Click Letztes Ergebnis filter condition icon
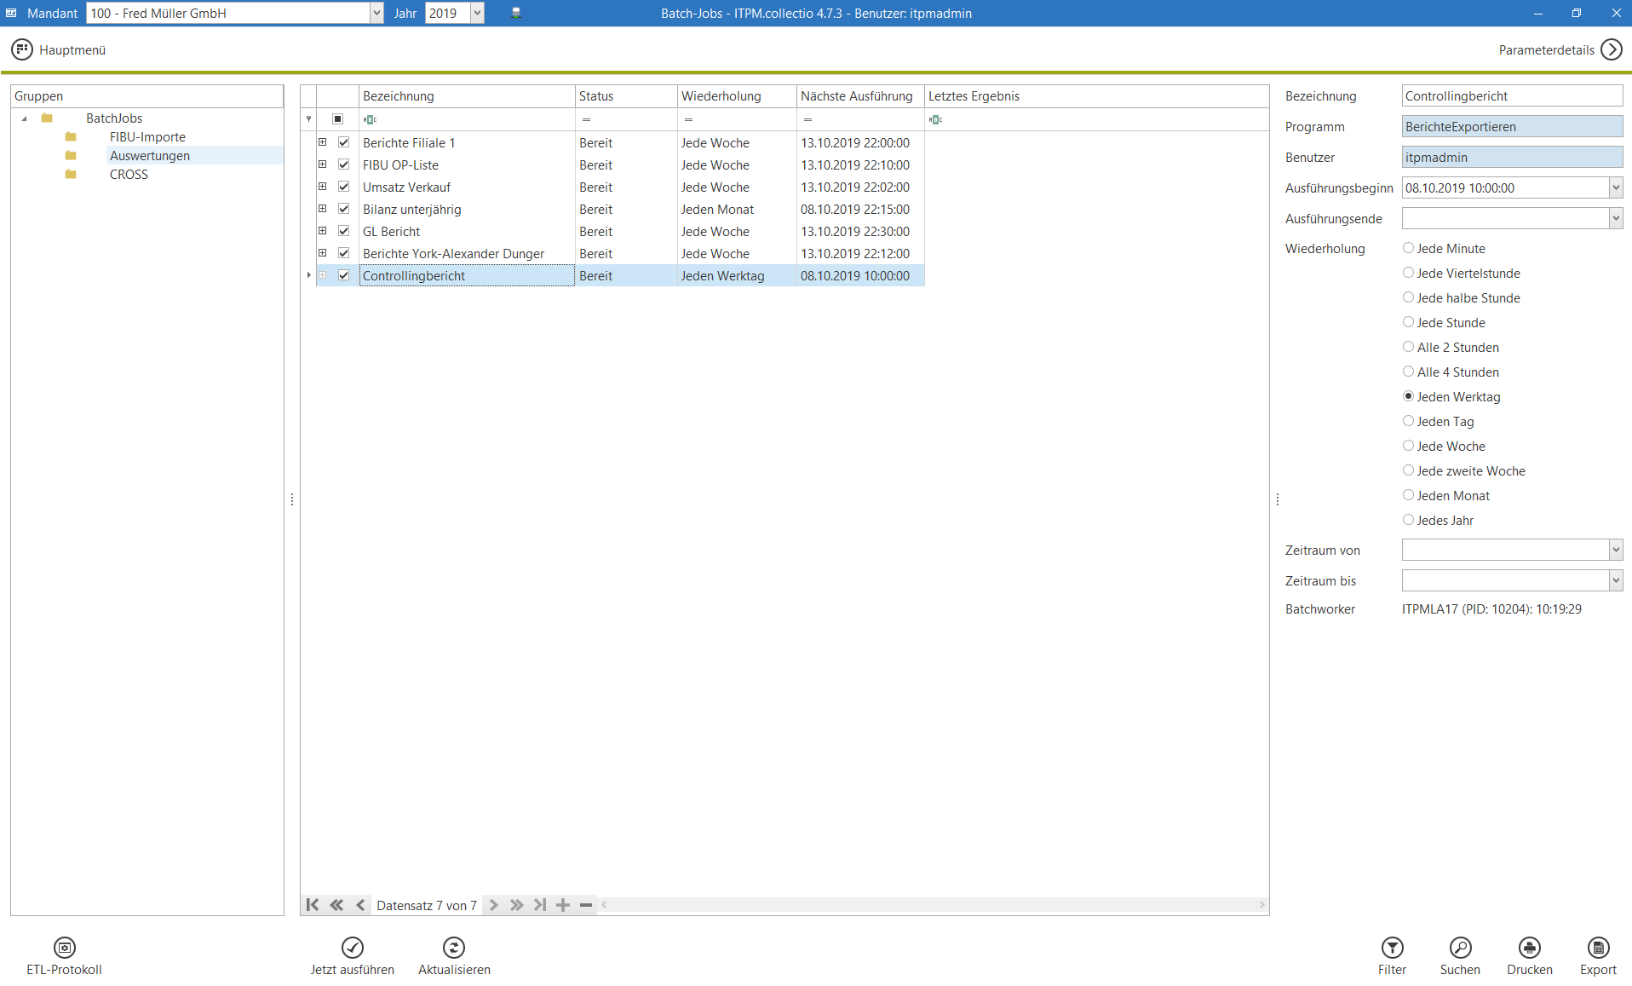Image resolution: width=1632 pixels, height=986 pixels. click(936, 119)
